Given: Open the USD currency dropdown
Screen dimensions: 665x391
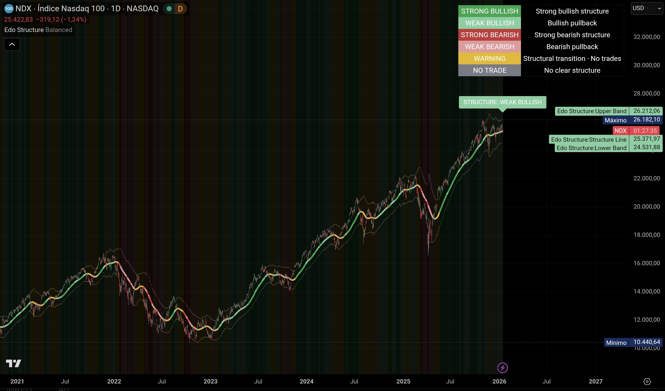Looking at the screenshot, I should pos(647,8).
